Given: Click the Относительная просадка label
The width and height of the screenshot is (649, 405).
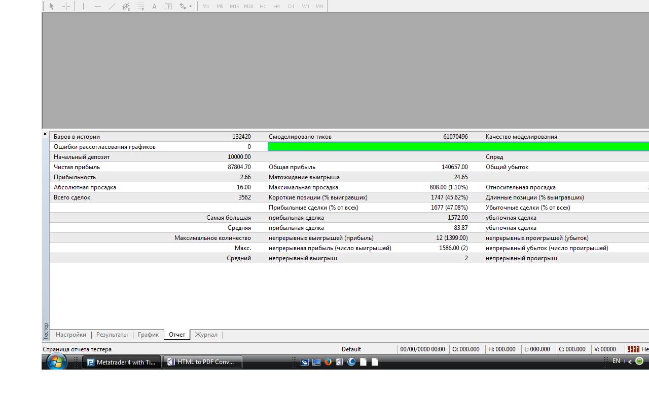Looking at the screenshot, I should coord(521,187).
